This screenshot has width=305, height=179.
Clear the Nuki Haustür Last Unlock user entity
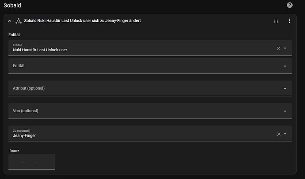point(279,48)
